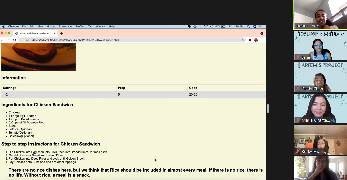The image size is (347, 180).
Task: Click the URL address field
Action: 131,40
